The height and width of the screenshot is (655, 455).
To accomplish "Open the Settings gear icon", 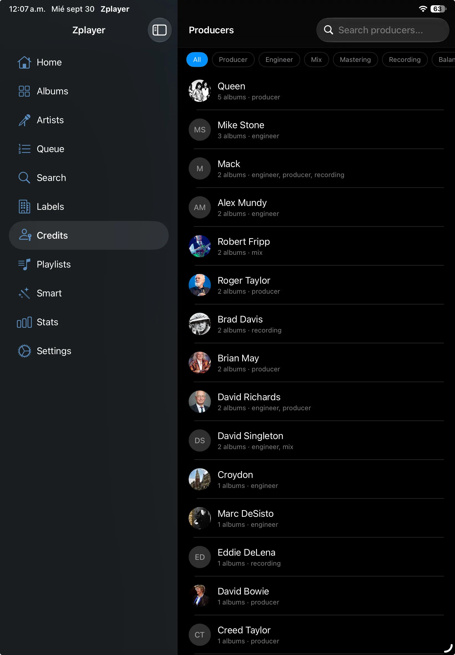I will [24, 351].
